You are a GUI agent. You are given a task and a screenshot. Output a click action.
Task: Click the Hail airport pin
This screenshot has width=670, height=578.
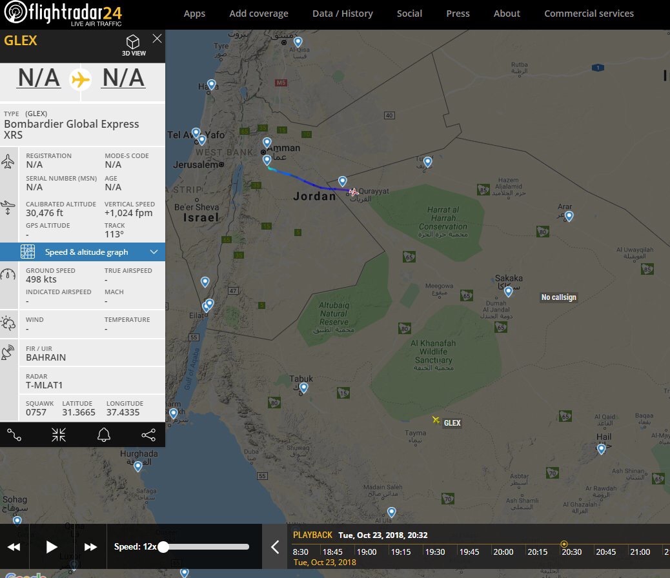601,448
